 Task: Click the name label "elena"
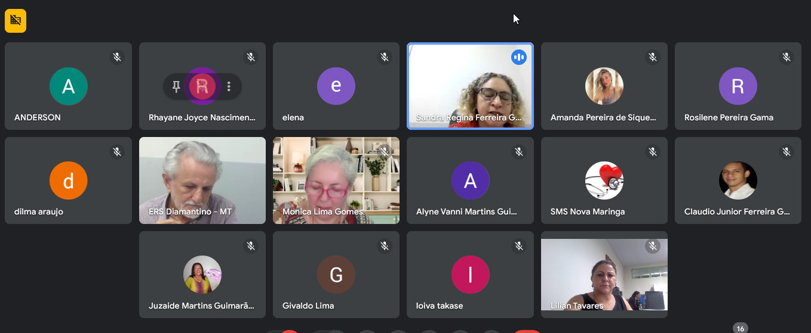coord(293,117)
